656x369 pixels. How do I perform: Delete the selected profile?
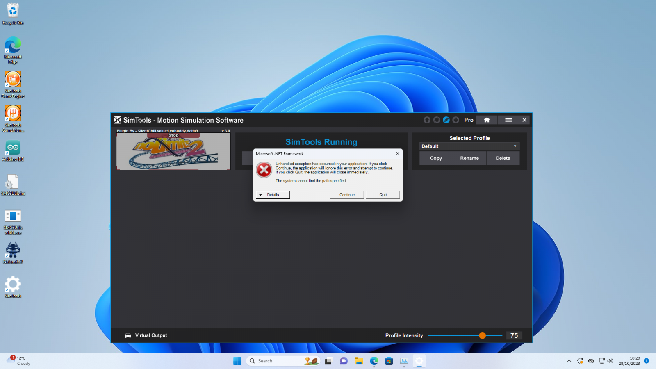tap(503, 158)
